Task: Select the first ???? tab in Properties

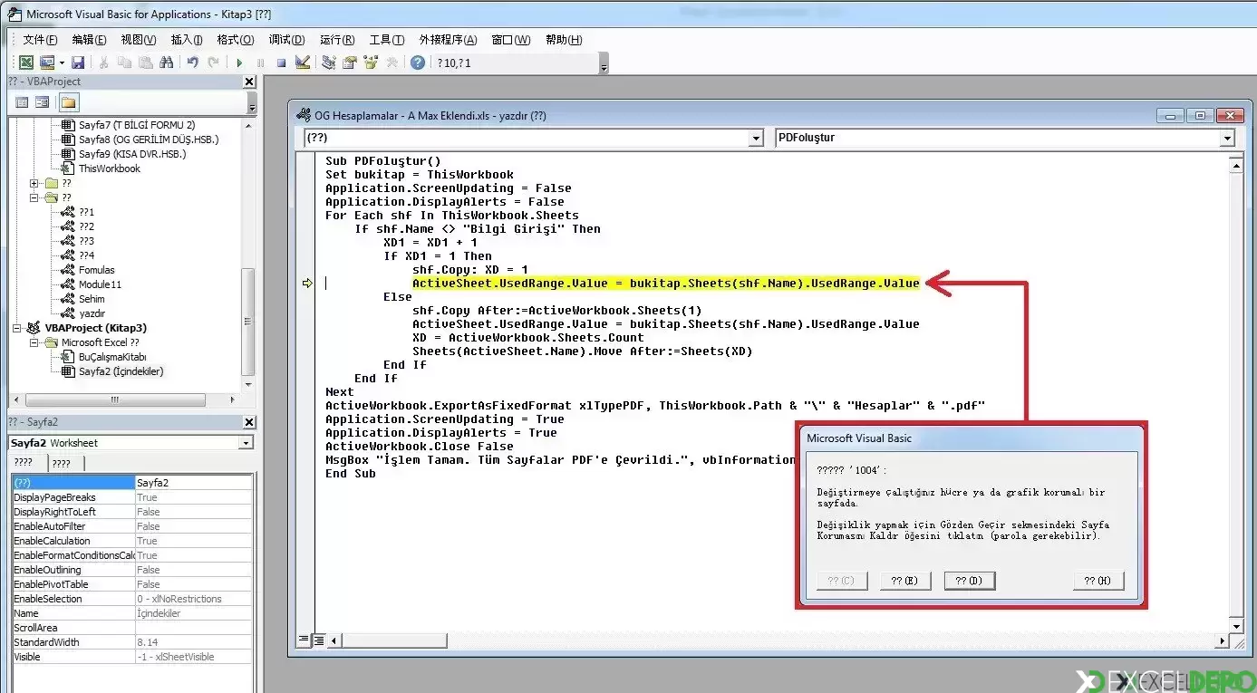Action: pos(27,464)
